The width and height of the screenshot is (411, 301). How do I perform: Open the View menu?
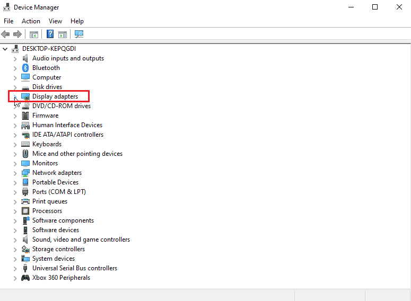click(x=55, y=21)
